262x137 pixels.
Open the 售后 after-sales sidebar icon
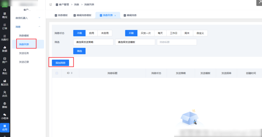(5, 71)
